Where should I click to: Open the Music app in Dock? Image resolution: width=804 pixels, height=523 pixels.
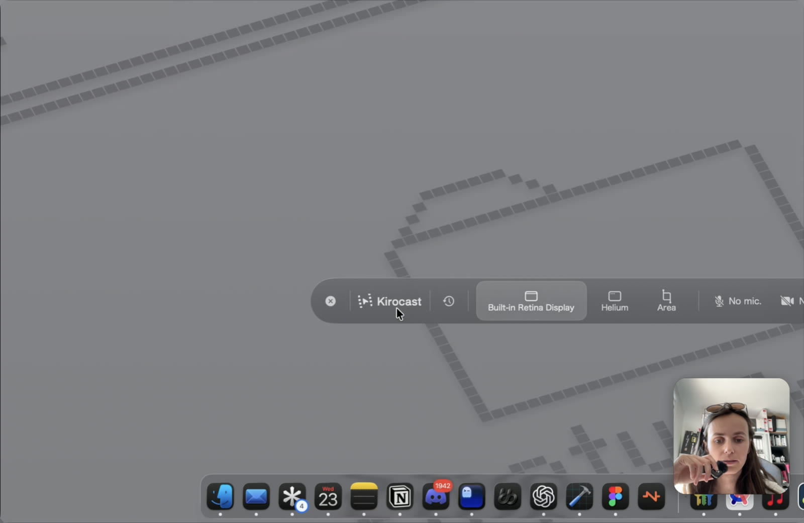pyautogui.click(x=775, y=499)
